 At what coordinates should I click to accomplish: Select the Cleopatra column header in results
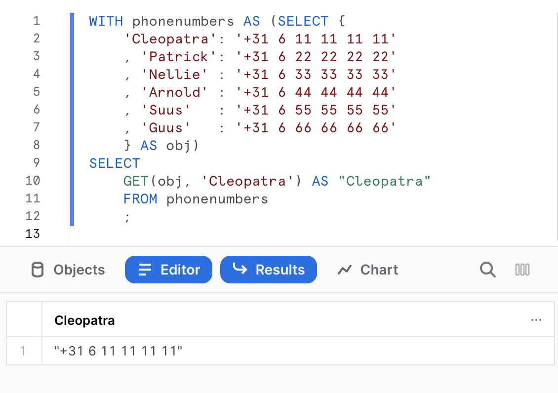tap(84, 320)
